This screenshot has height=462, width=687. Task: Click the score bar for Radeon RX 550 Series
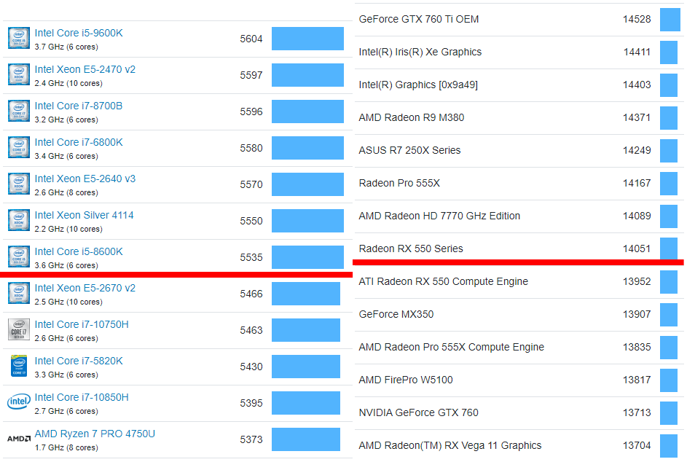click(669, 248)
